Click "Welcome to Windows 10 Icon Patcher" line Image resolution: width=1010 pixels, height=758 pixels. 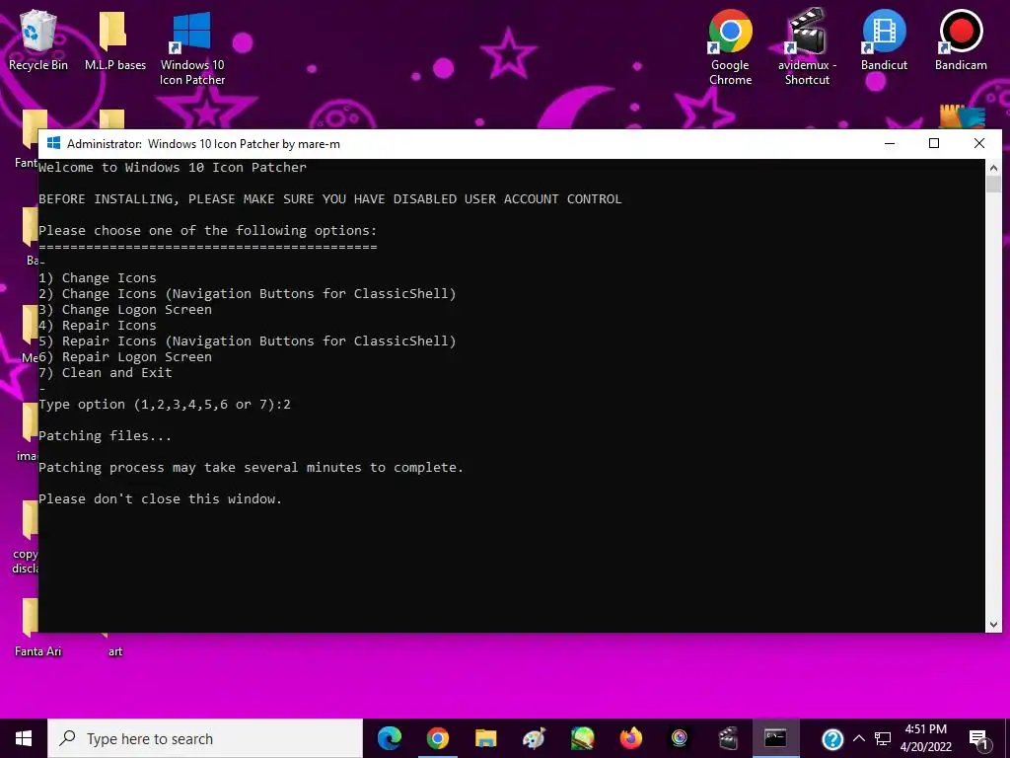pyautogui.click(x=173, y=168)
